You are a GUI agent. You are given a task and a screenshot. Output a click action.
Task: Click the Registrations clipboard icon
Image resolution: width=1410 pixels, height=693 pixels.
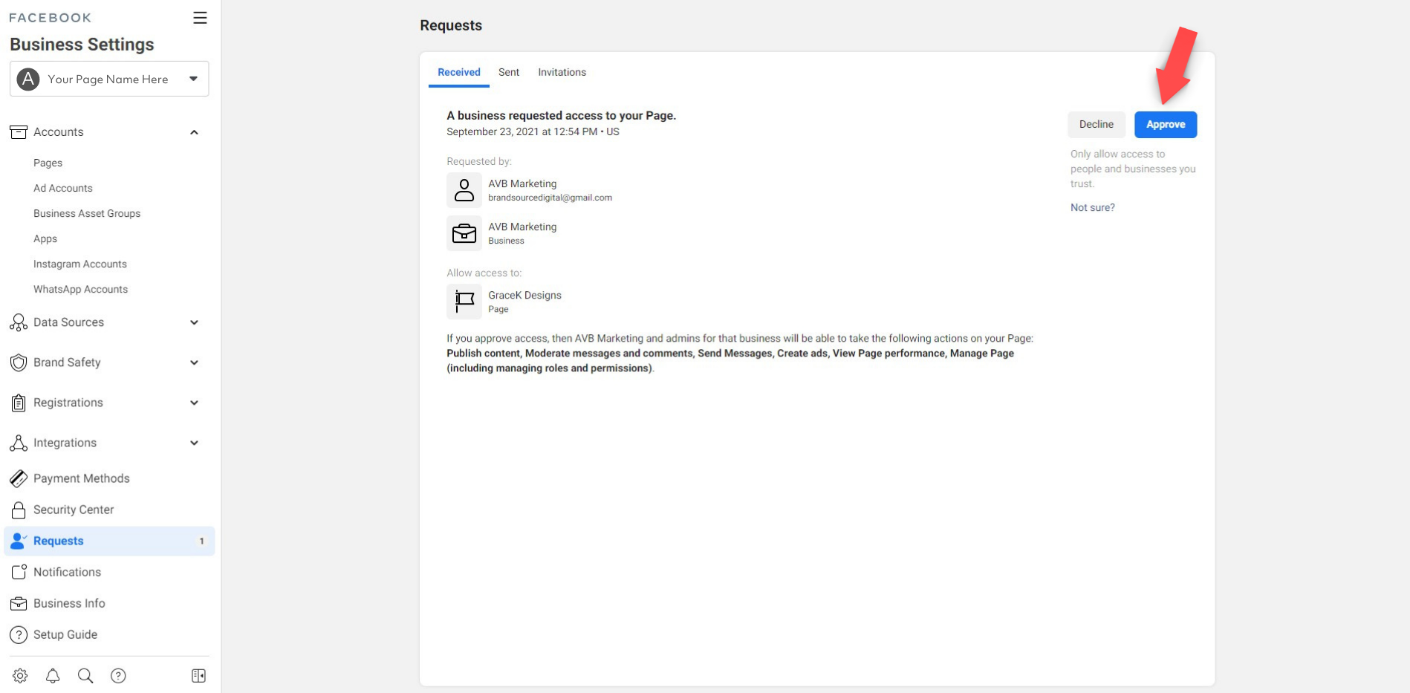[x=19, y=403]
